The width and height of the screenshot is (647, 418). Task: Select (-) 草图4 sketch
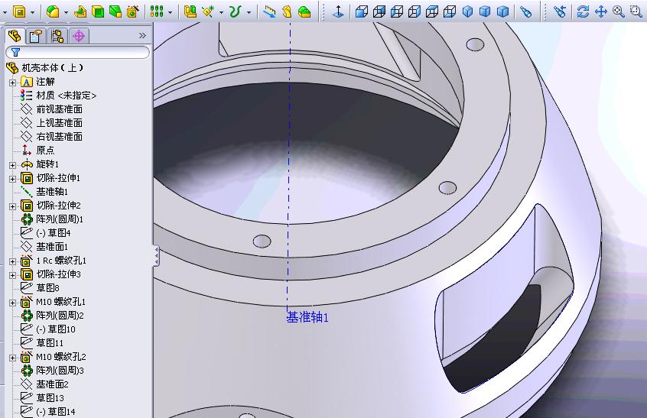click(54, 232)
